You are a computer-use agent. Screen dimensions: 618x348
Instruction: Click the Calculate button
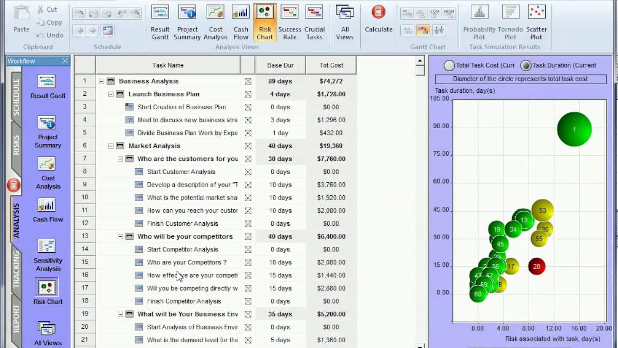pyautogui.click(x=379, y=19)
